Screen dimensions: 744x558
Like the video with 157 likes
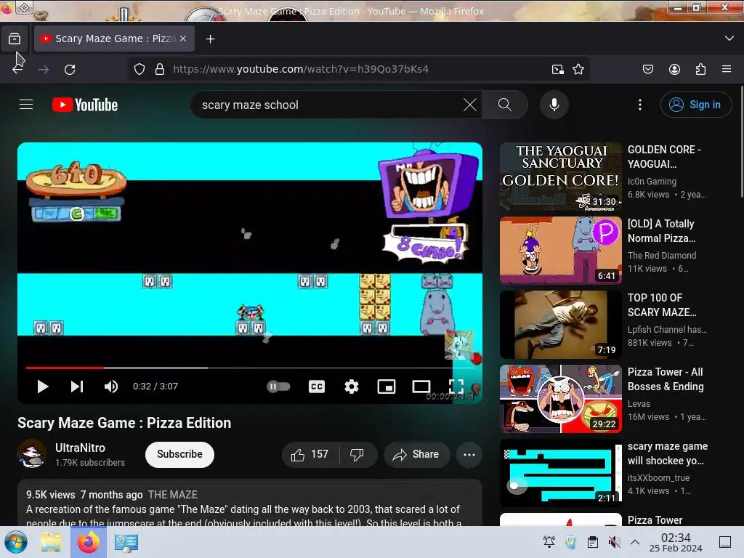click(310, 455)
